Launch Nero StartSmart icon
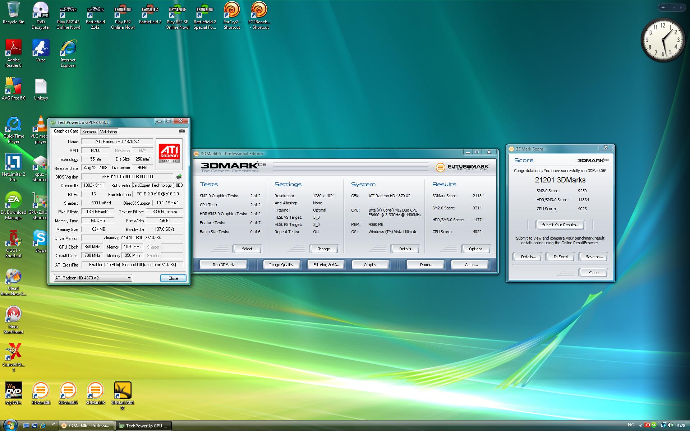 point(14,320)
